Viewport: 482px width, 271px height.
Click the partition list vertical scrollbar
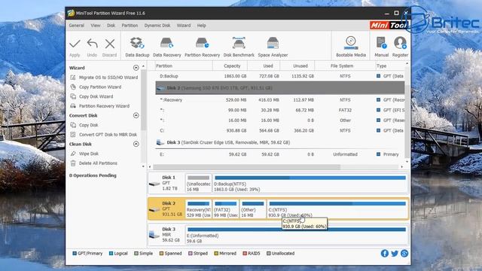407,121
